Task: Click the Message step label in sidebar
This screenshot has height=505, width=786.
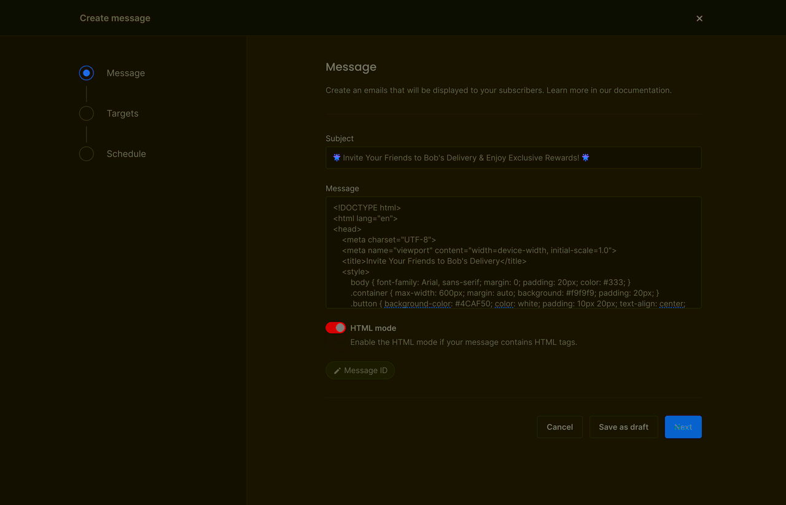Action: (125, 72)
